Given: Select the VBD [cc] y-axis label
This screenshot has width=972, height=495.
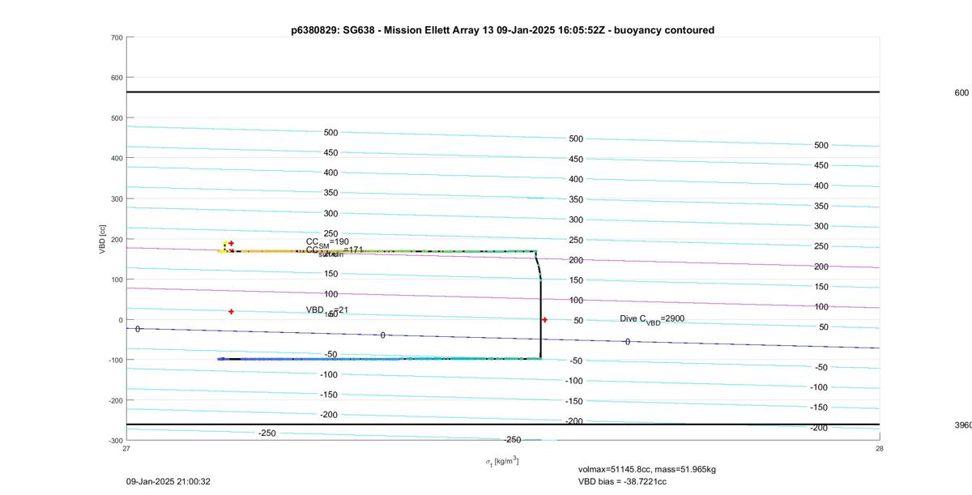Looking at the screenshot, I should click(102, 239).
